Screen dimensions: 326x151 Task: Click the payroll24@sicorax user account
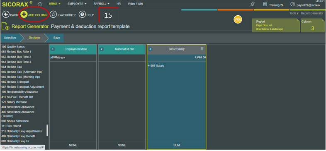pos(309,5)
